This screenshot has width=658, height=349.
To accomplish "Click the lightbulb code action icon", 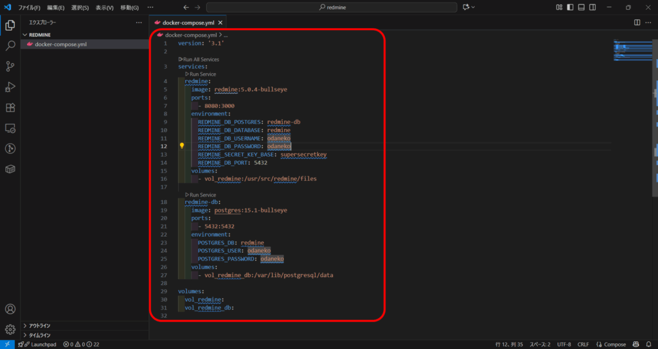I will pos(182,146).
